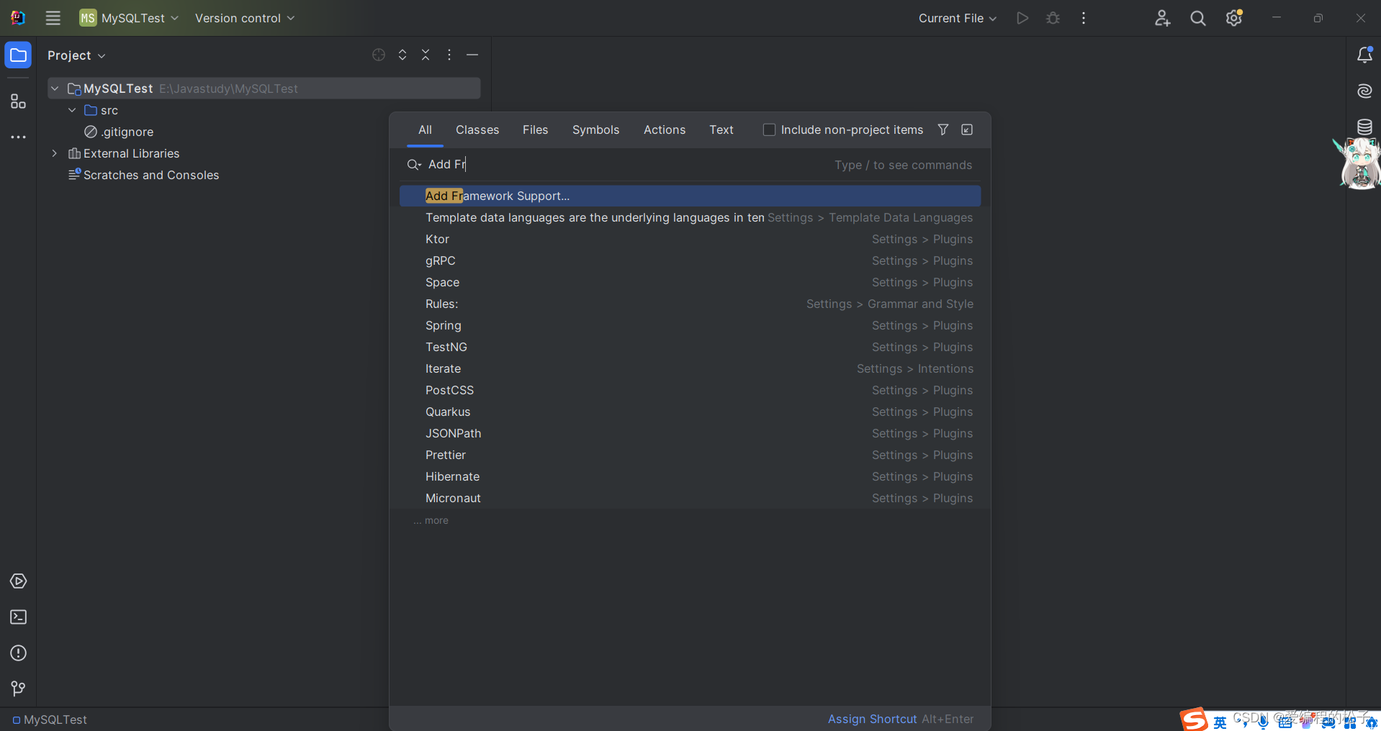Show more search results
1381x731 pixels.
click(x=431, y=520)
